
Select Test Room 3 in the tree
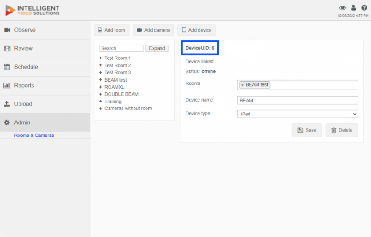(x=118, y=73)
